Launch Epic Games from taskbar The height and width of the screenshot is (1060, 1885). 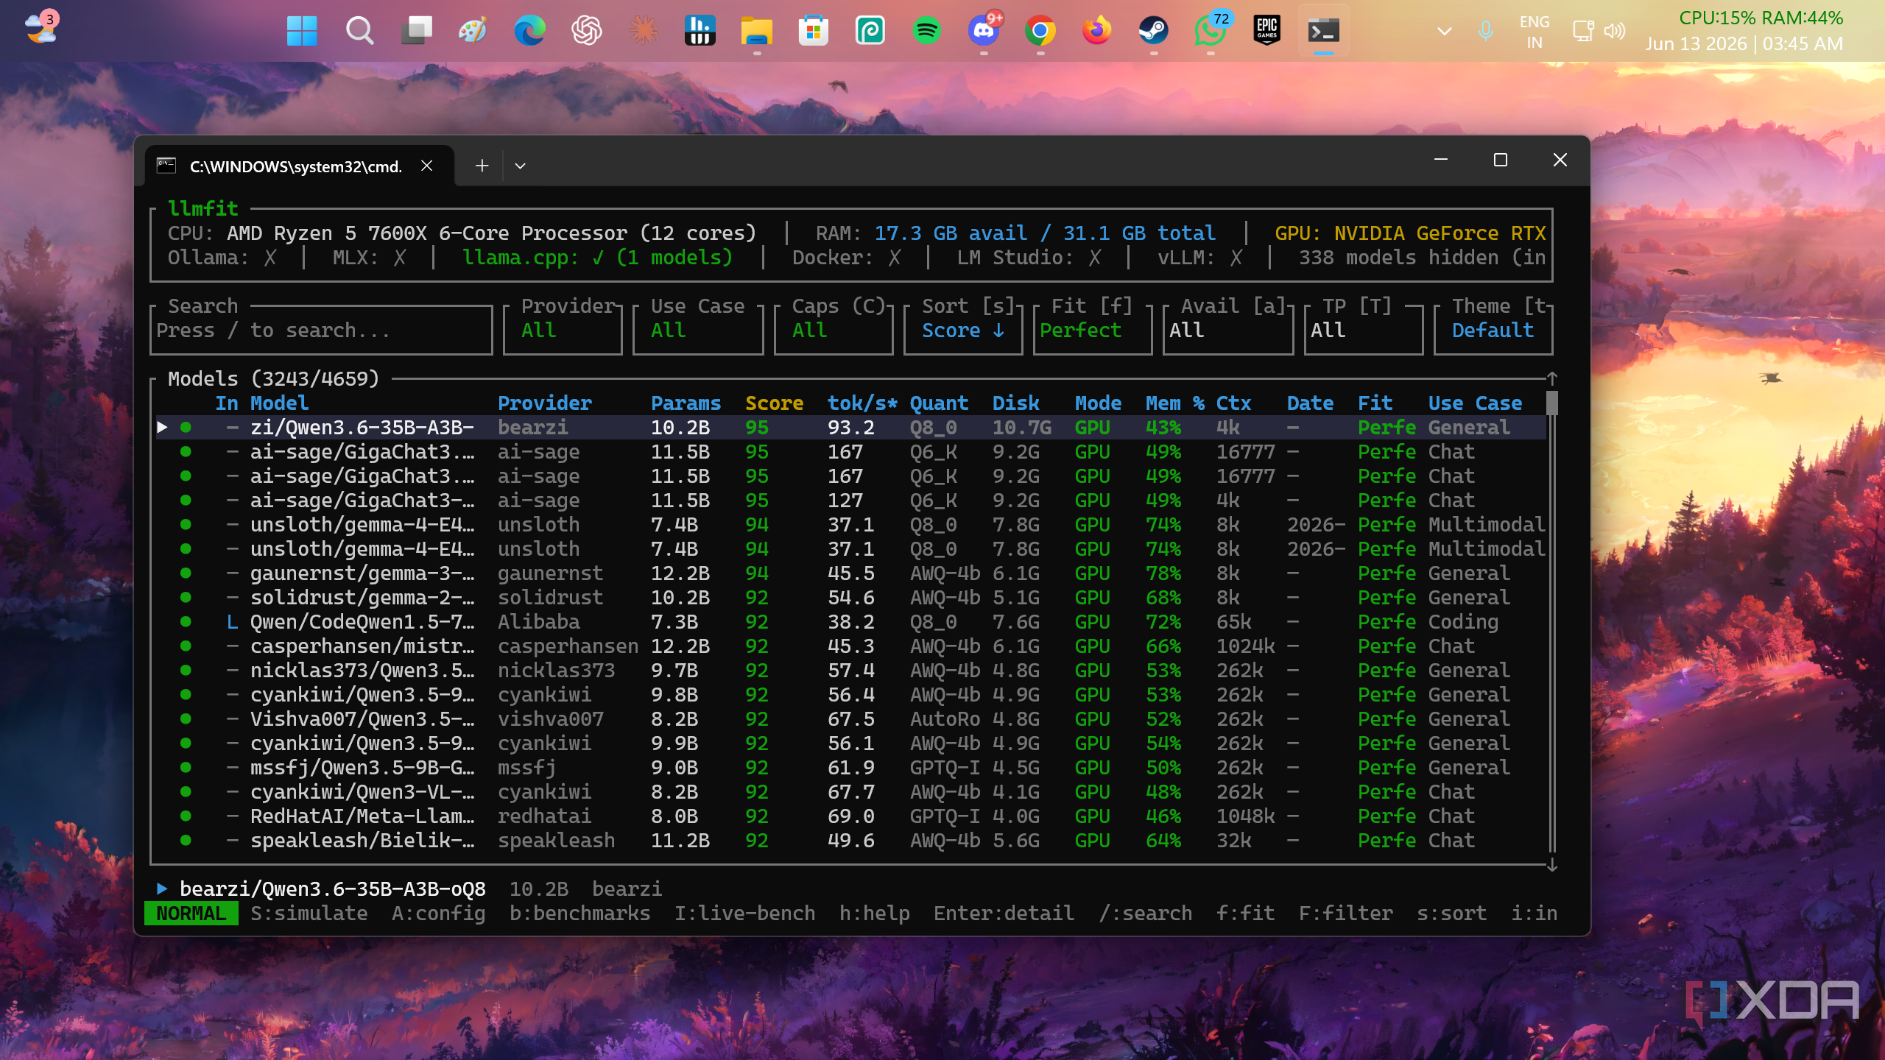1266,31
